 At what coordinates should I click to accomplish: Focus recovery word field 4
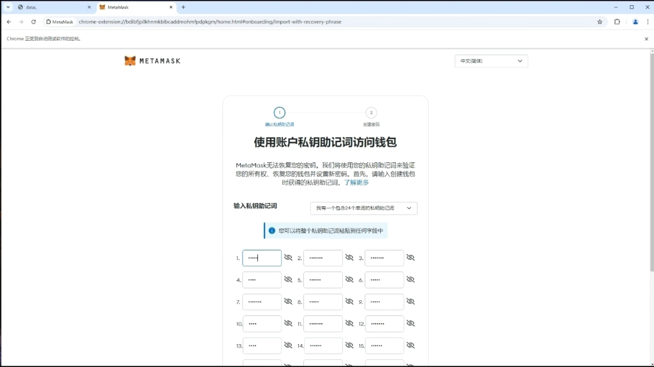262,280
